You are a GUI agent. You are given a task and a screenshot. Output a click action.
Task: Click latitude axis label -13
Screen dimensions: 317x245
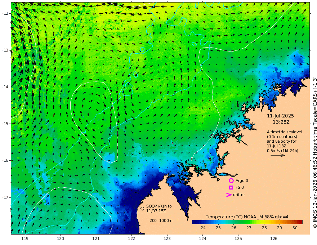tap(5, 50)
